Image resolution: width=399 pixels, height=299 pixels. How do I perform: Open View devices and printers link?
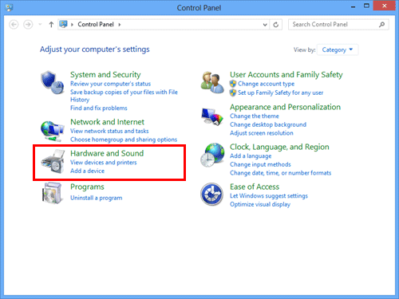(x=104, y=163)
